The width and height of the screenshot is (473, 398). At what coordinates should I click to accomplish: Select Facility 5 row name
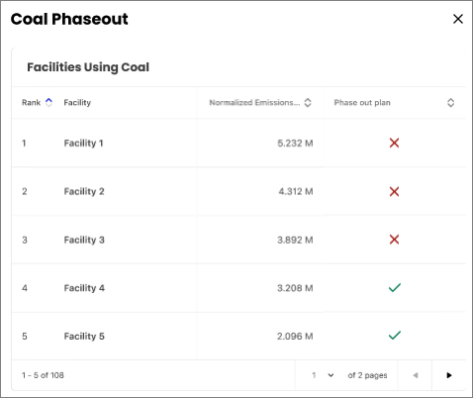pyautogui.click(x=84, y=337)
